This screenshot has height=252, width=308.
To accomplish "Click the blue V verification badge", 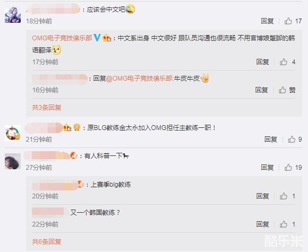I will click(x=97, y=38).
